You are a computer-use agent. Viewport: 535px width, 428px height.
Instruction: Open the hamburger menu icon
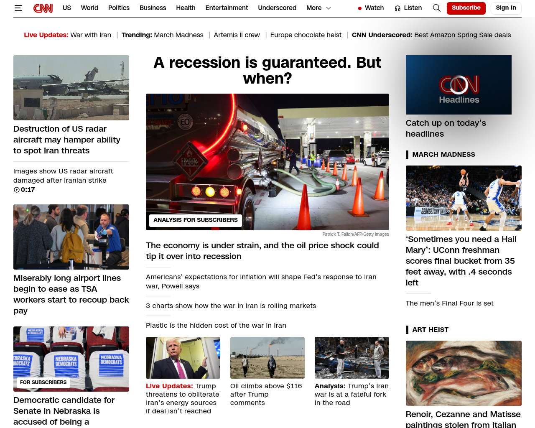pyautogui.click(x=18, y=8)
